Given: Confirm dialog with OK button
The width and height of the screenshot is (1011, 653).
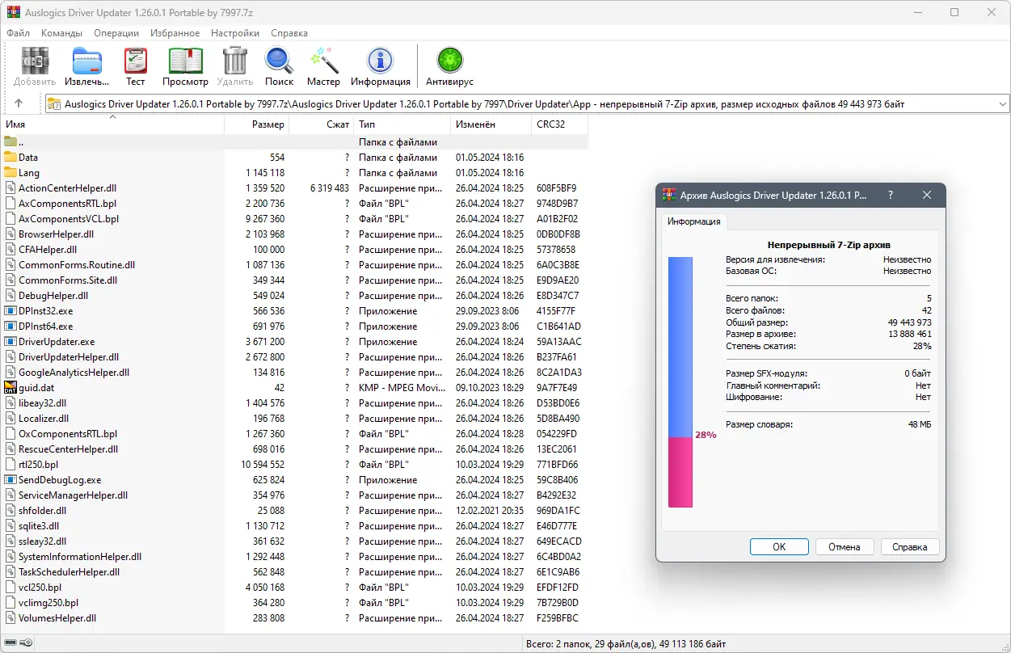Looking at the screenshot, I should pos(779,546).
